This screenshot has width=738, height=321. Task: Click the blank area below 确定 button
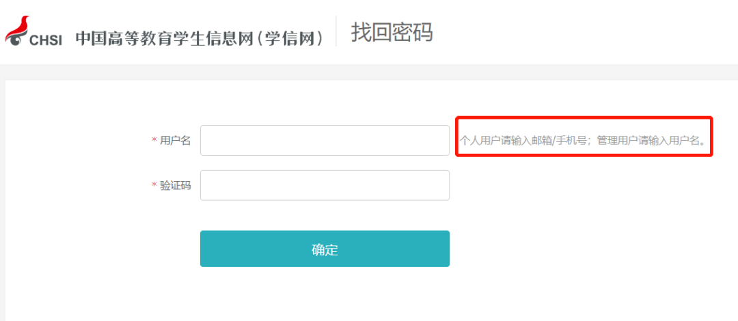pos(325,294)
